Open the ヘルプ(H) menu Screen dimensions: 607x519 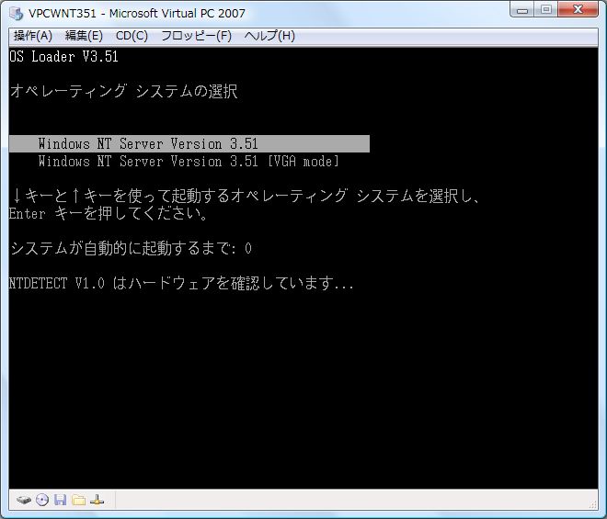click(x=269, y=36)
